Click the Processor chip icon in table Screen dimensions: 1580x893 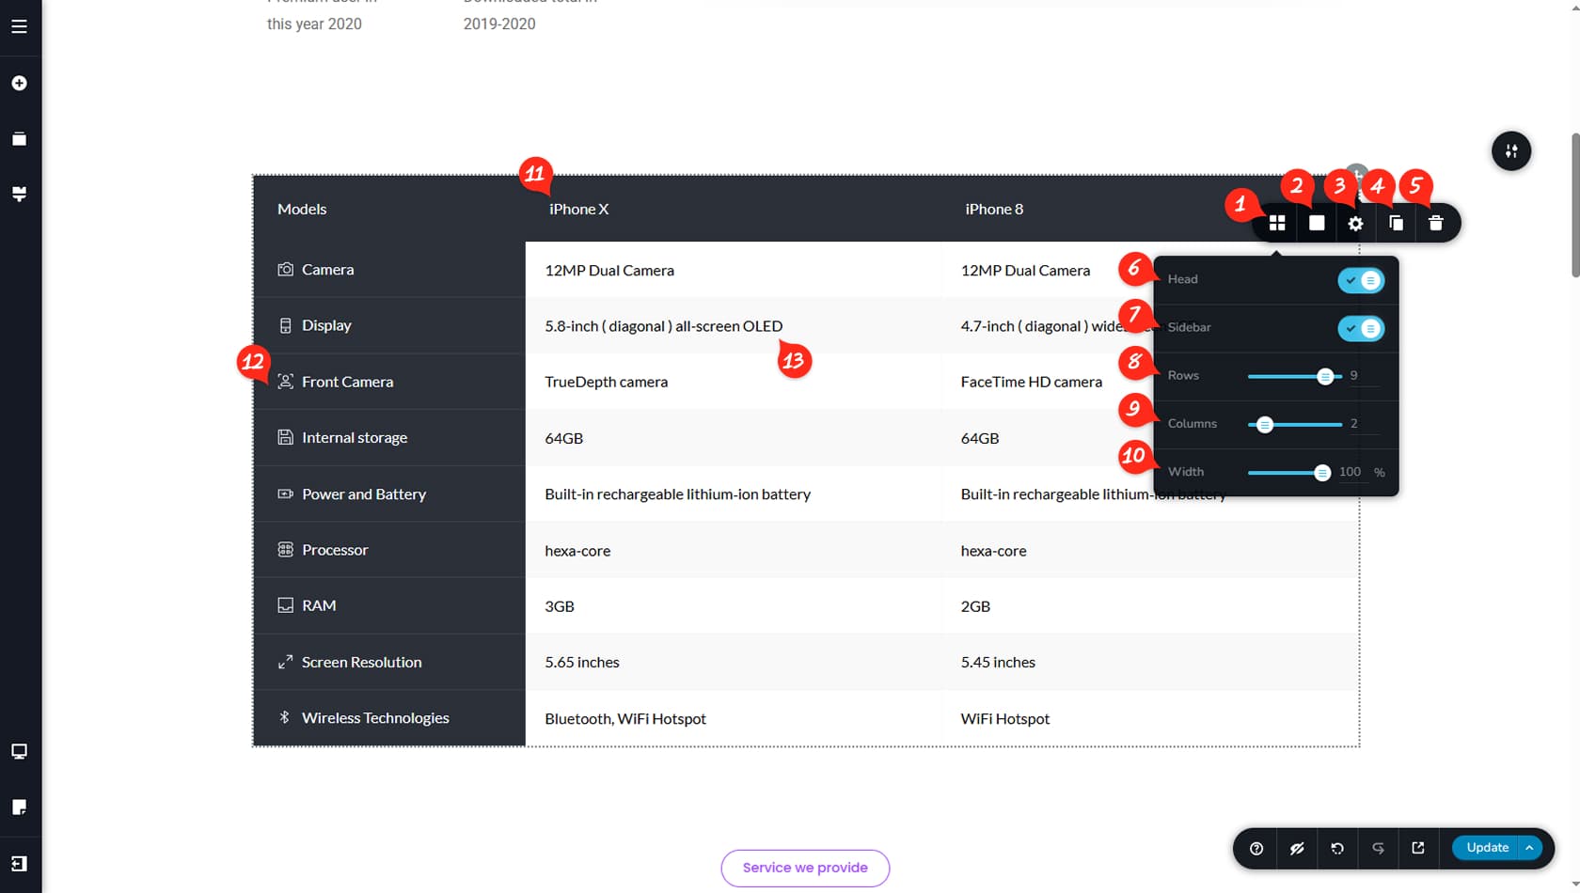285,549
